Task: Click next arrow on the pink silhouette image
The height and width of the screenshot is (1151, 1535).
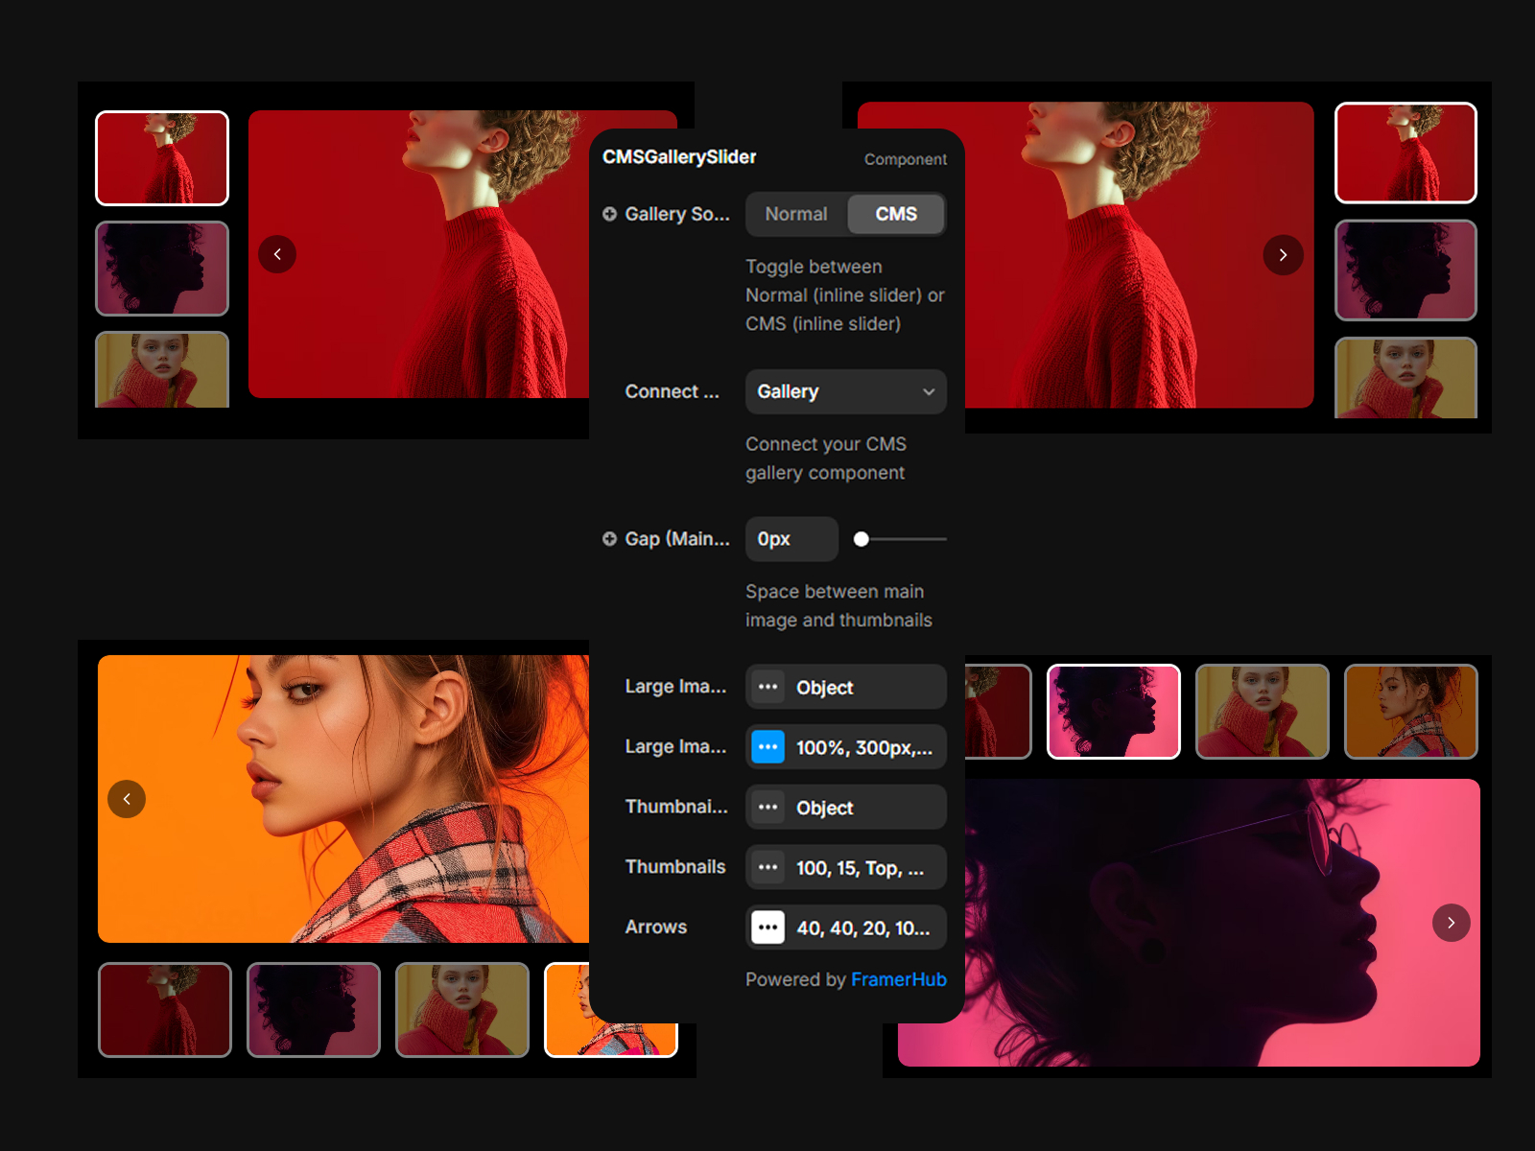Action: tap(1451, 923)
